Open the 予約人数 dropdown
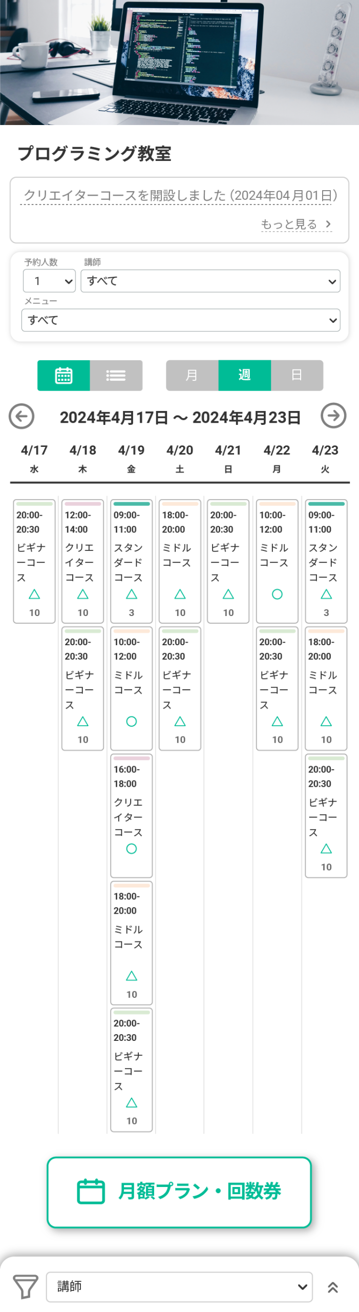 tap(49, 281)
